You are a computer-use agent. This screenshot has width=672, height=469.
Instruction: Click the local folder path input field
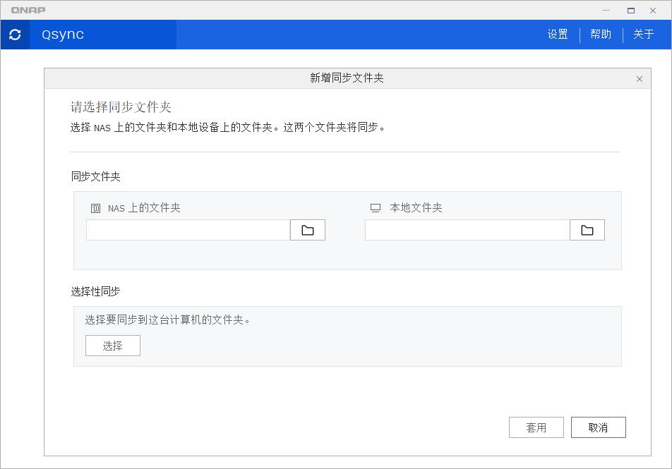pos(467,229)
